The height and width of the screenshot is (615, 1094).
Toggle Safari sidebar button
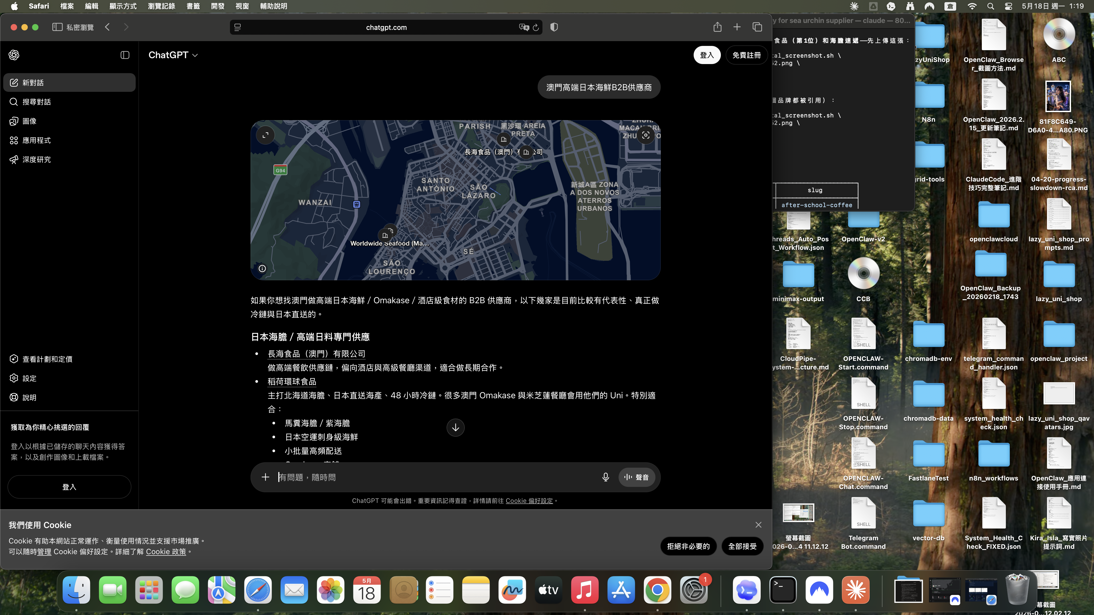[x=57, y=27]
